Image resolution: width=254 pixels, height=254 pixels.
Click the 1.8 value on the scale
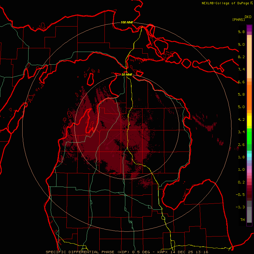coord(241,157)
